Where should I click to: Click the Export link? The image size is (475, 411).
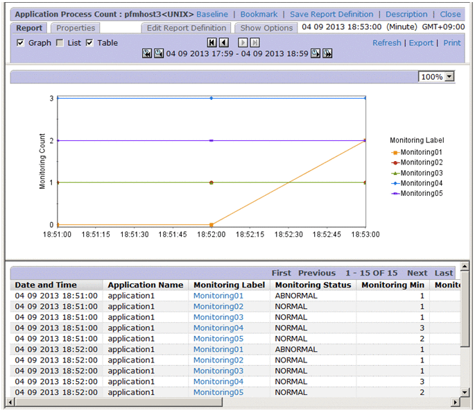pos(421,42)
